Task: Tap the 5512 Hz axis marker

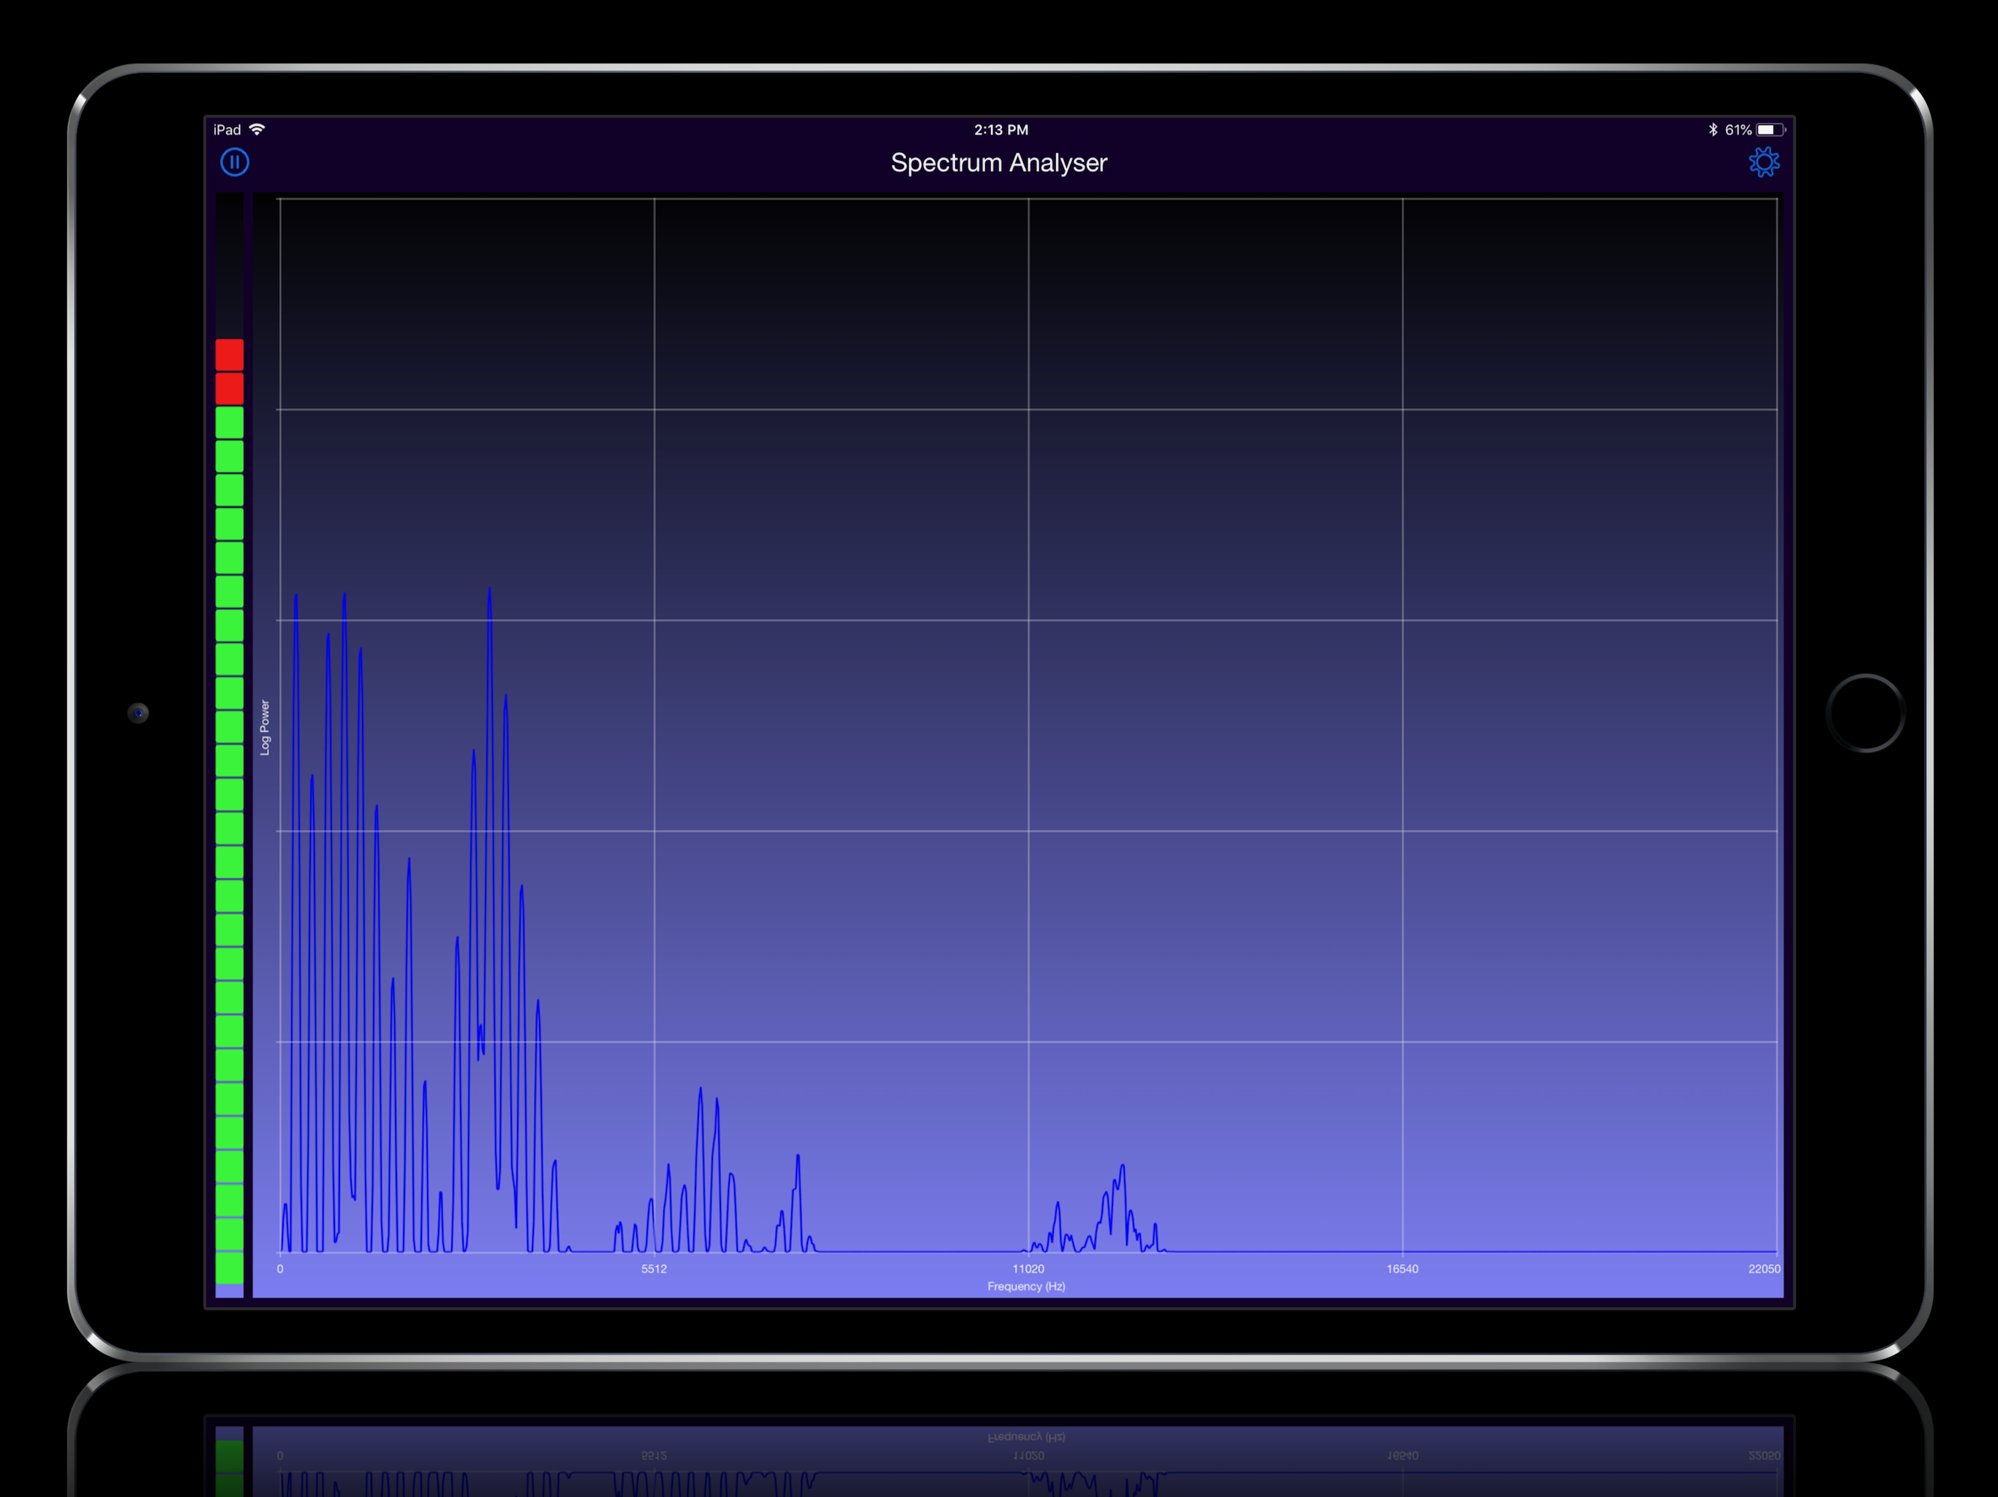Action: point(654,1268)
